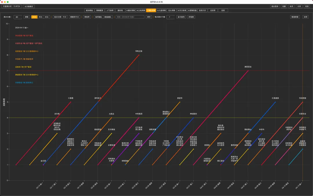Click the 津药药业 label at height 7
Viewport: 313px width, 196px height.
[248, 67]
